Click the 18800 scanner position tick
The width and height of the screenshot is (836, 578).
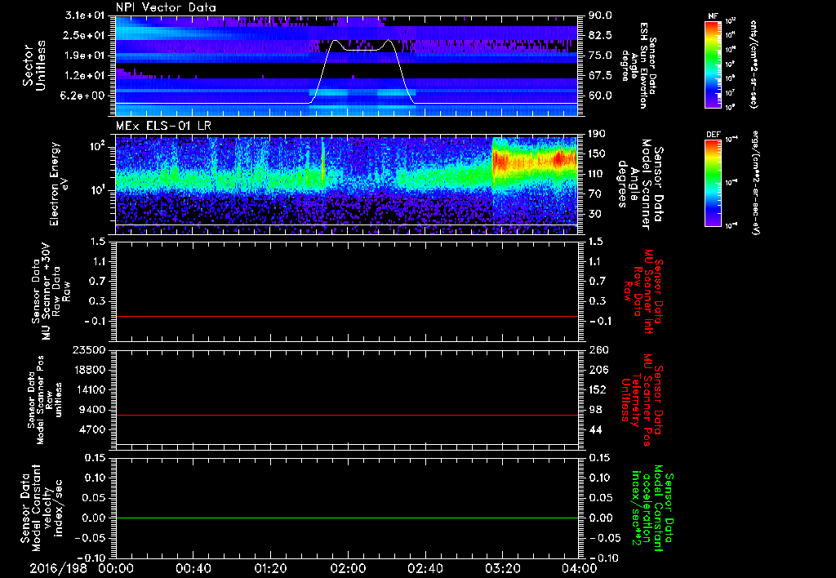pos(88,370)
